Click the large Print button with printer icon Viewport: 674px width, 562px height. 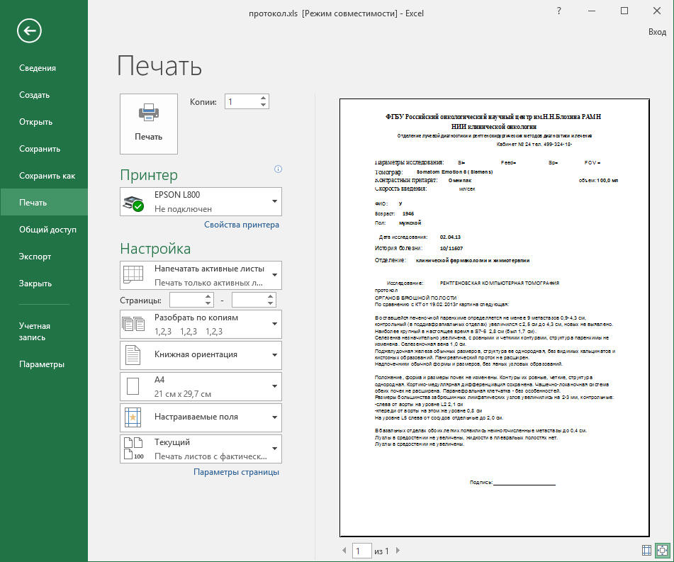(149, 123)
